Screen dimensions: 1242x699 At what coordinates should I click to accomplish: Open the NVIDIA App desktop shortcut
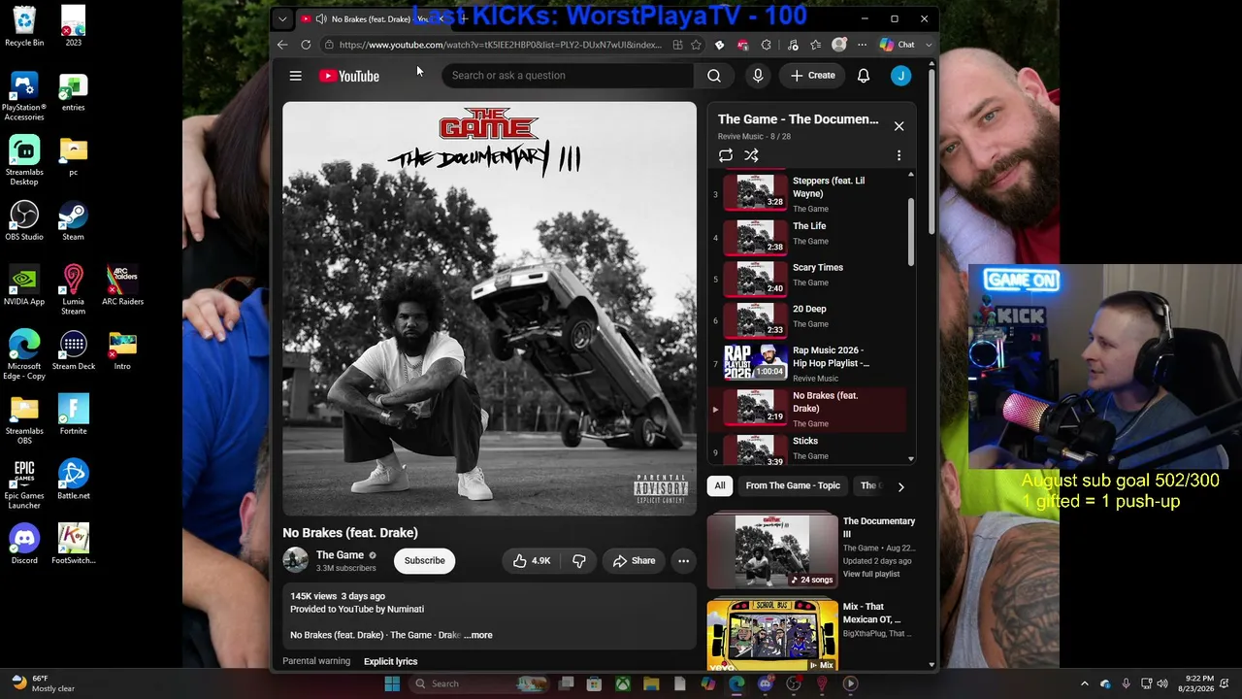(x=24, y=285)
